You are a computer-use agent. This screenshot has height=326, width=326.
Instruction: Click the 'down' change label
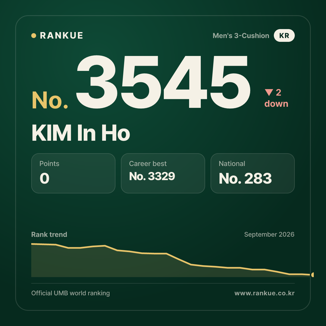coord(276,104)
